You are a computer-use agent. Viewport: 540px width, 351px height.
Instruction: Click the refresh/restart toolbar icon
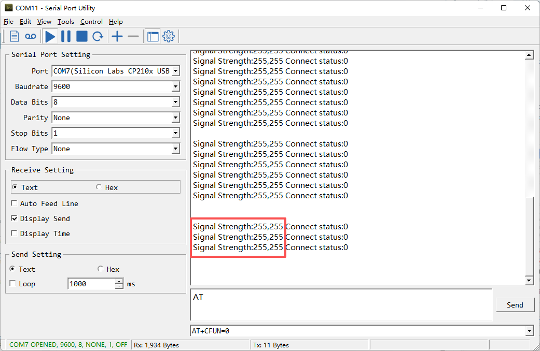(x=98, y=36)
